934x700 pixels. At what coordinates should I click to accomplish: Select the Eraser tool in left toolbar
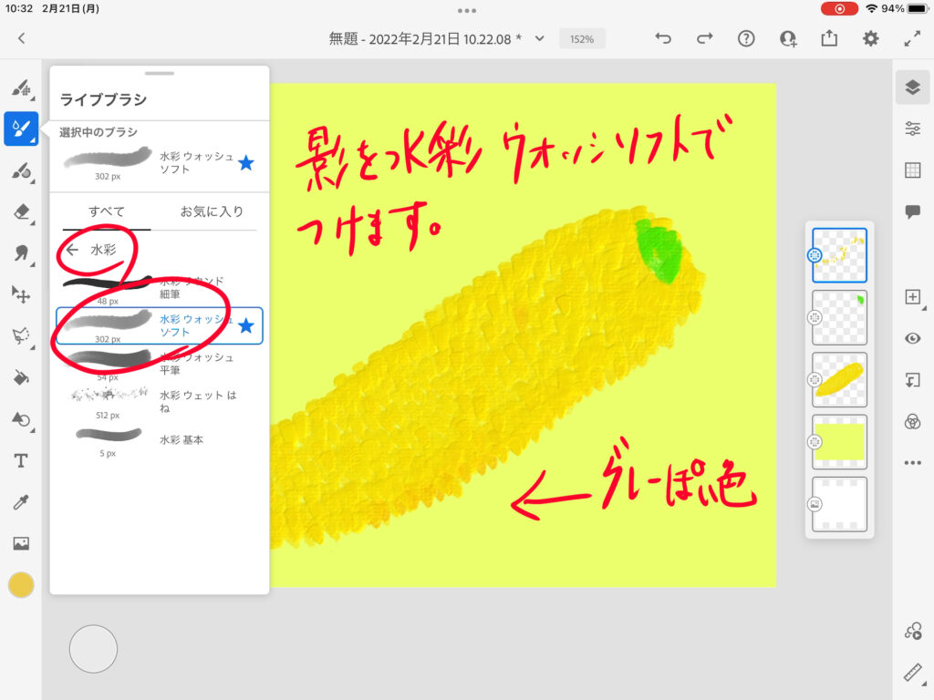coord(21,211)
